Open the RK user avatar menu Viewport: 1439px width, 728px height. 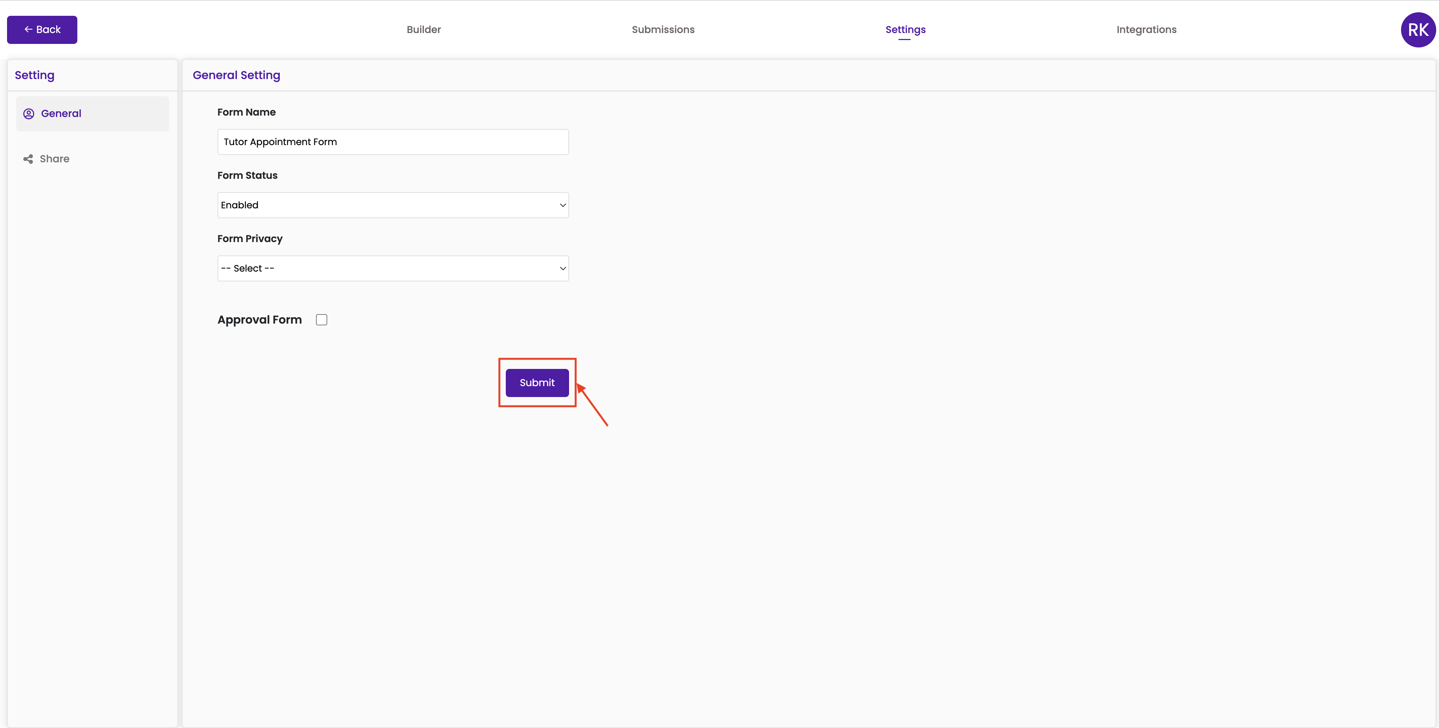coord(1418,30)
